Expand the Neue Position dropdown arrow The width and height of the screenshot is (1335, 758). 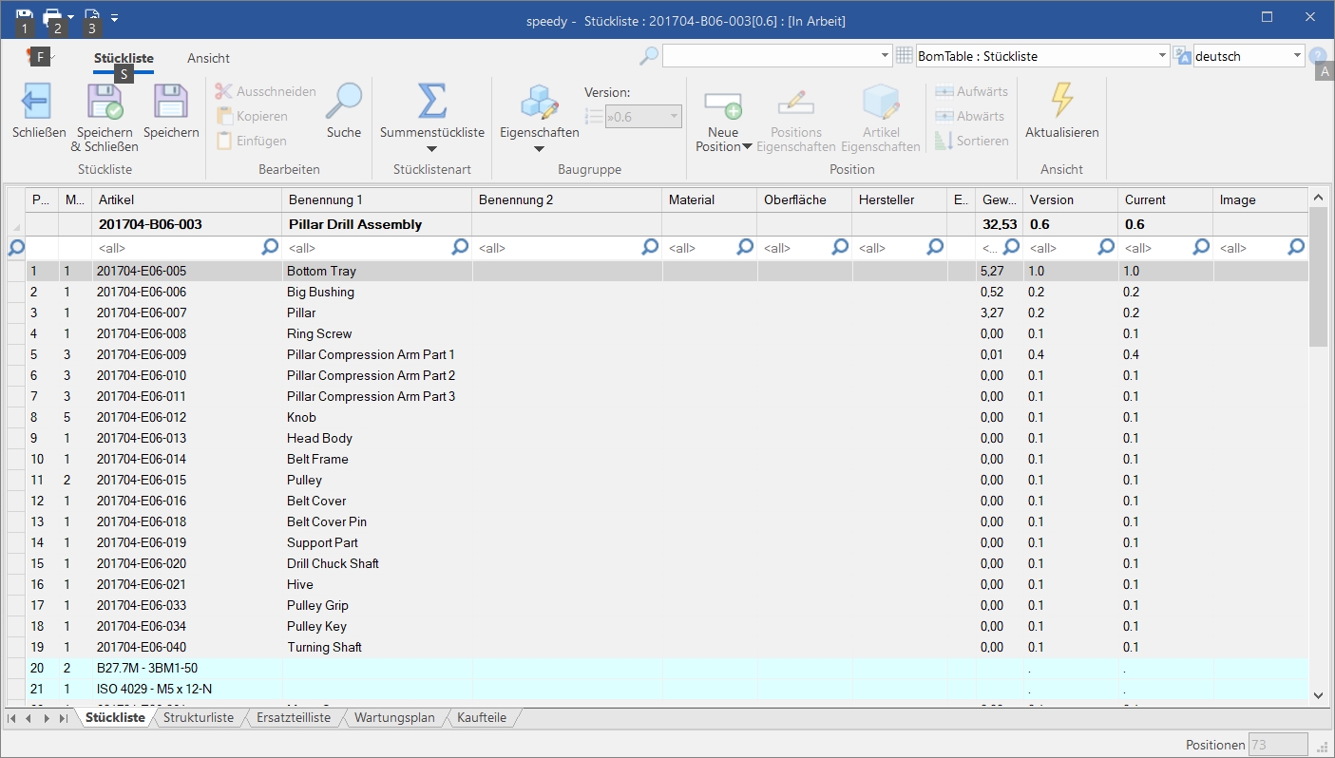click(747, 147)
